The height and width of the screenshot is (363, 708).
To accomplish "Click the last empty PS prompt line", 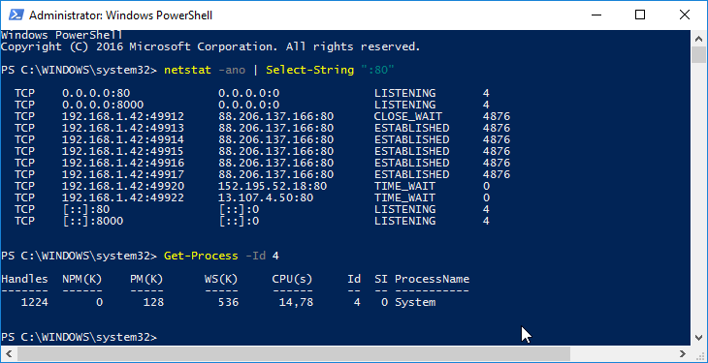I will (x=79, y=337).
